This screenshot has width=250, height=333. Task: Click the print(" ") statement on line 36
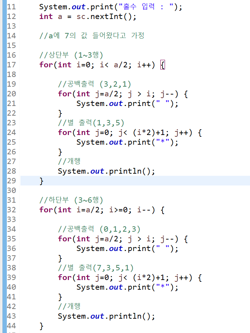click(x=127, y=249)
